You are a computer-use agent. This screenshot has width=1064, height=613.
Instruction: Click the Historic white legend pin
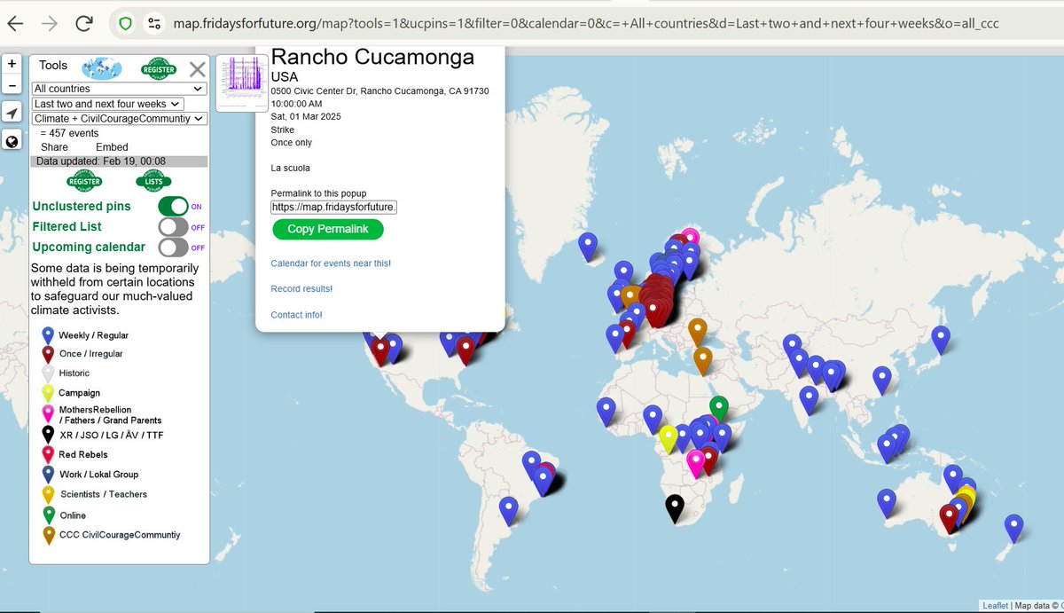(x=48, y=373)
